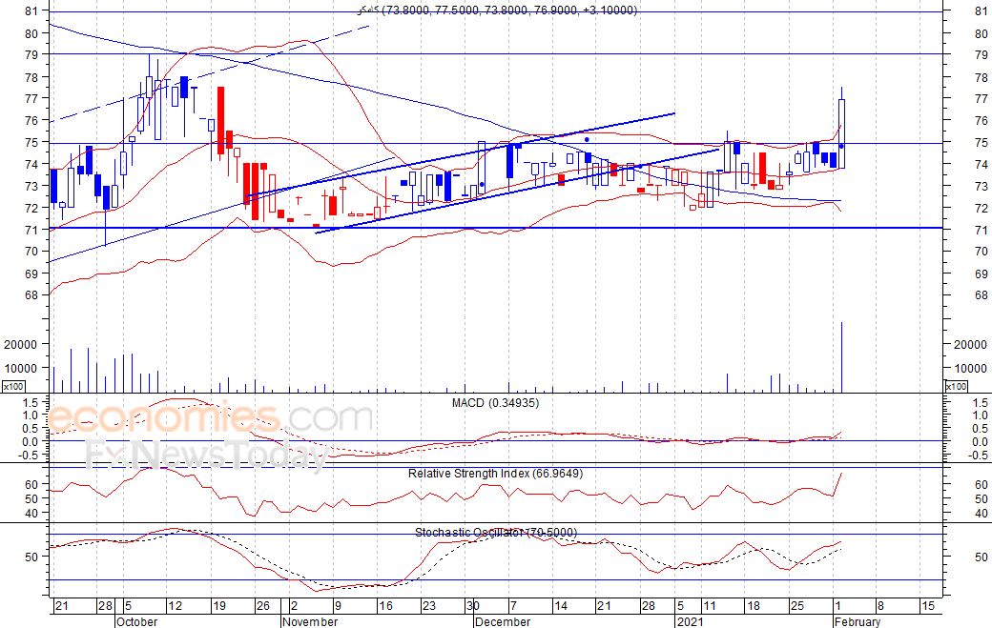Click date label 23 in November
Viewport: 992px width, 628px height.
(429, 606)
